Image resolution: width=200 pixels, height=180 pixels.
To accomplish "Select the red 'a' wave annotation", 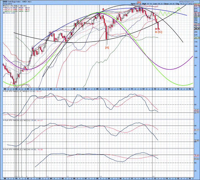I will pos(103,9).
